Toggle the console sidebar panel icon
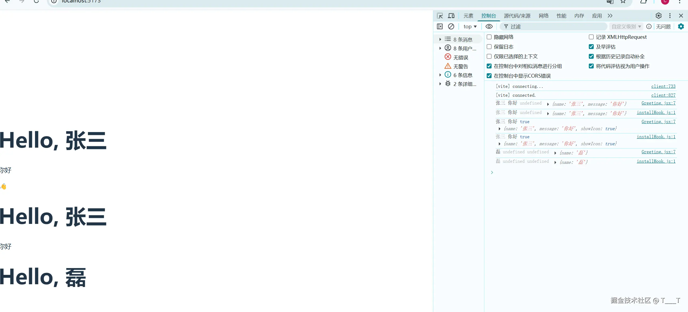The image size is (688, 312). point(440,26)
